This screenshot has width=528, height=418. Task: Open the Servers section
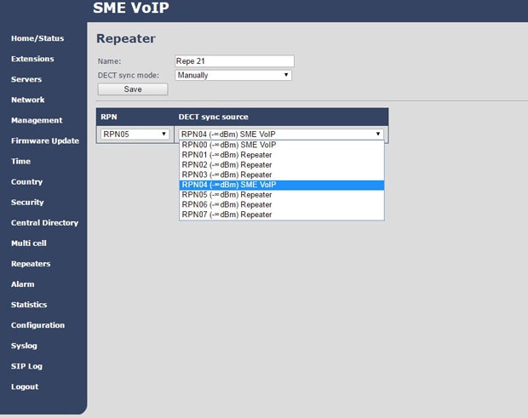click(26, 79)
